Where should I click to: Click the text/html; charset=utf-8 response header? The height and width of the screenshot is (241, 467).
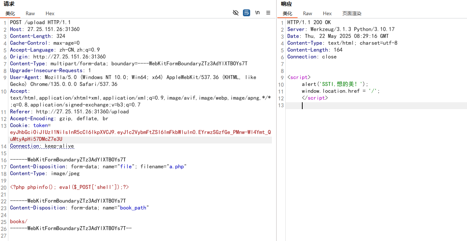click(342, 43)
